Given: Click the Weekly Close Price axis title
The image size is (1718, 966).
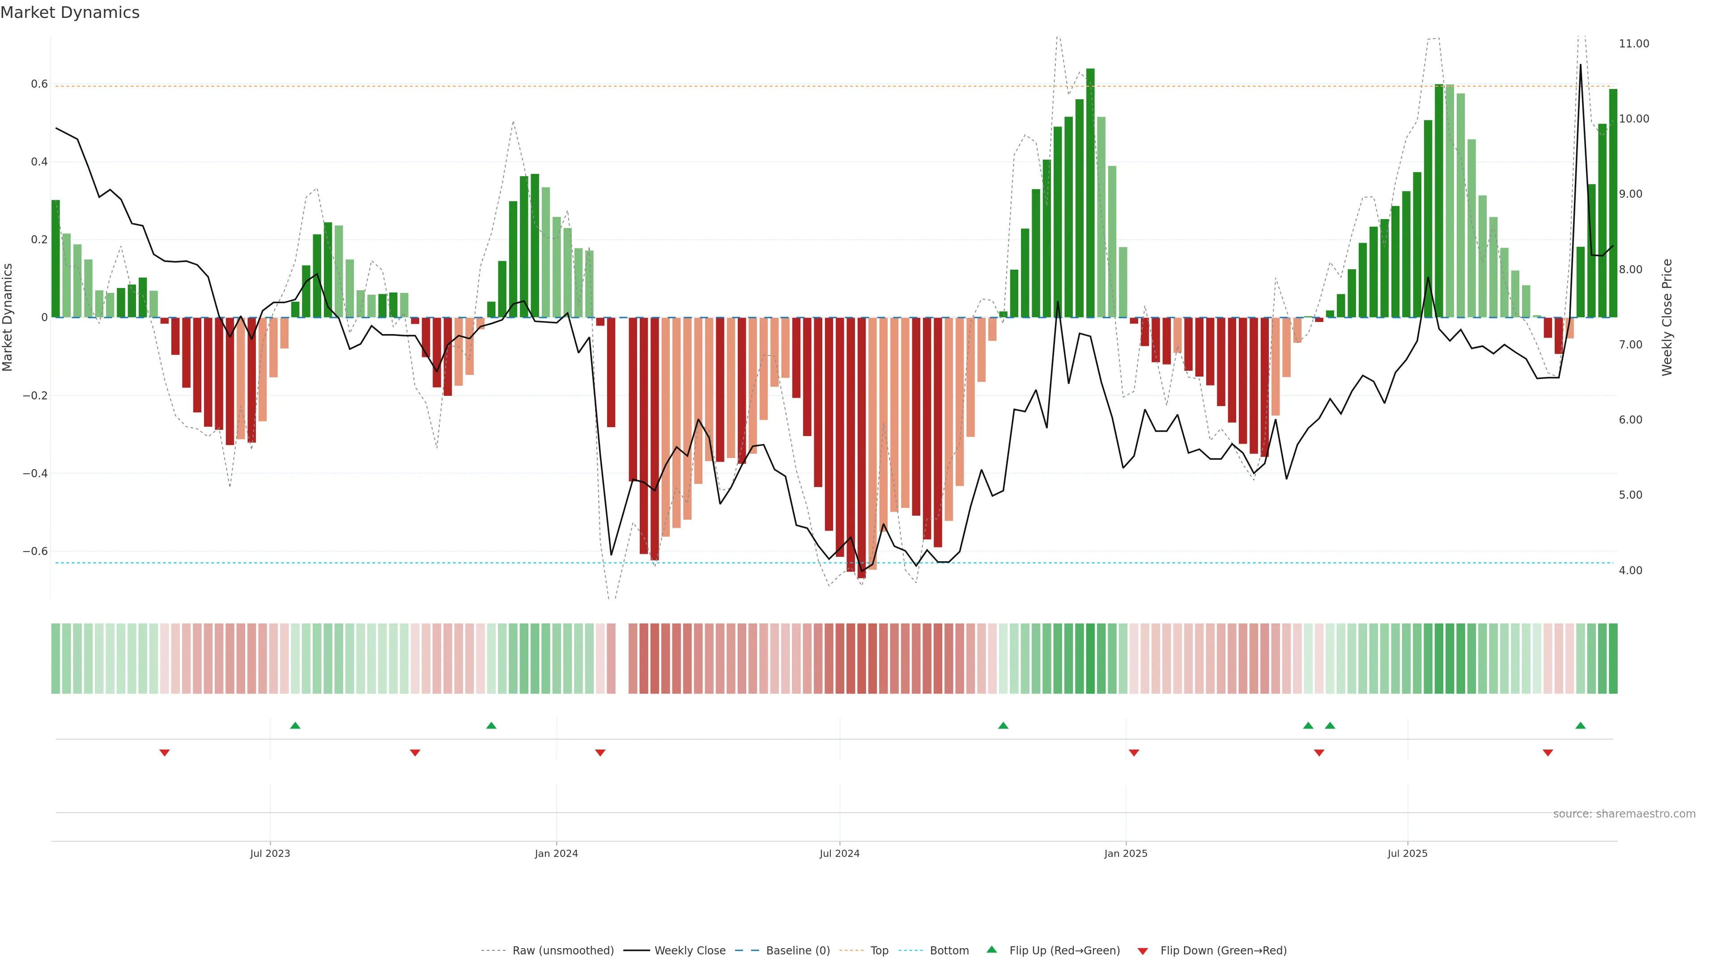Looking at the screenshot, I should point(1667,318).
